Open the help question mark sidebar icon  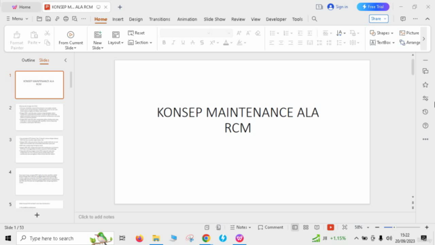tap(425, 125)
